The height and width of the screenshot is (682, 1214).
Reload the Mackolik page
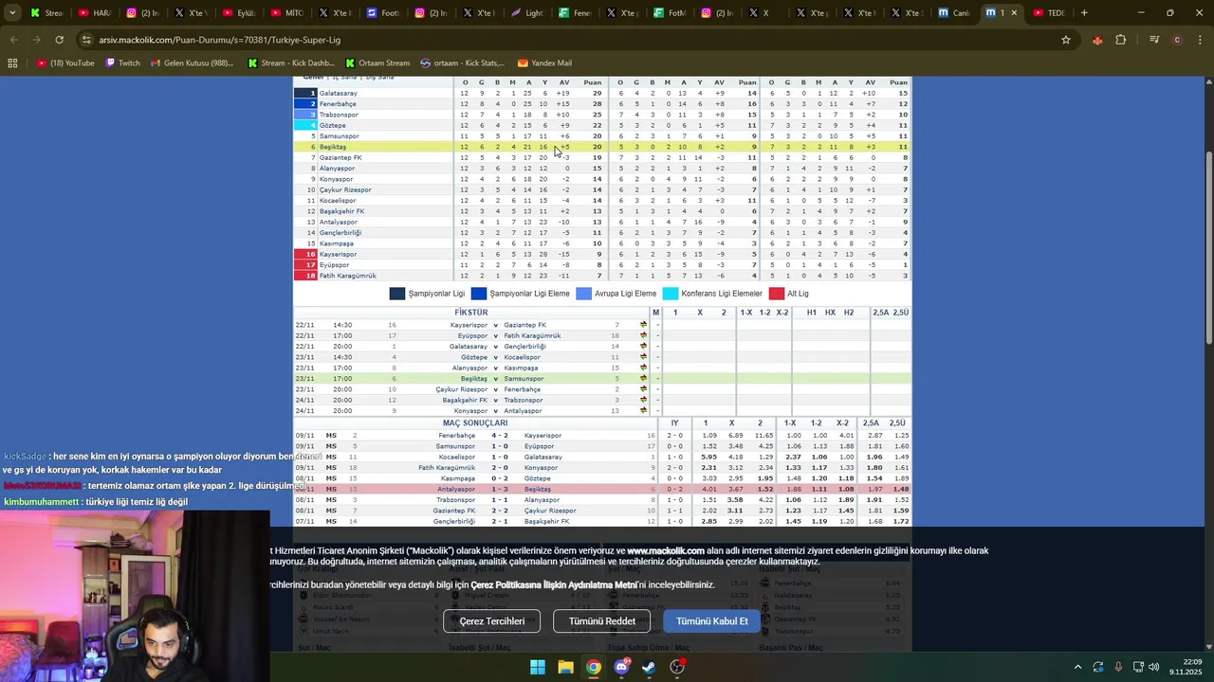pyautogui.click(x=59, y=40)
